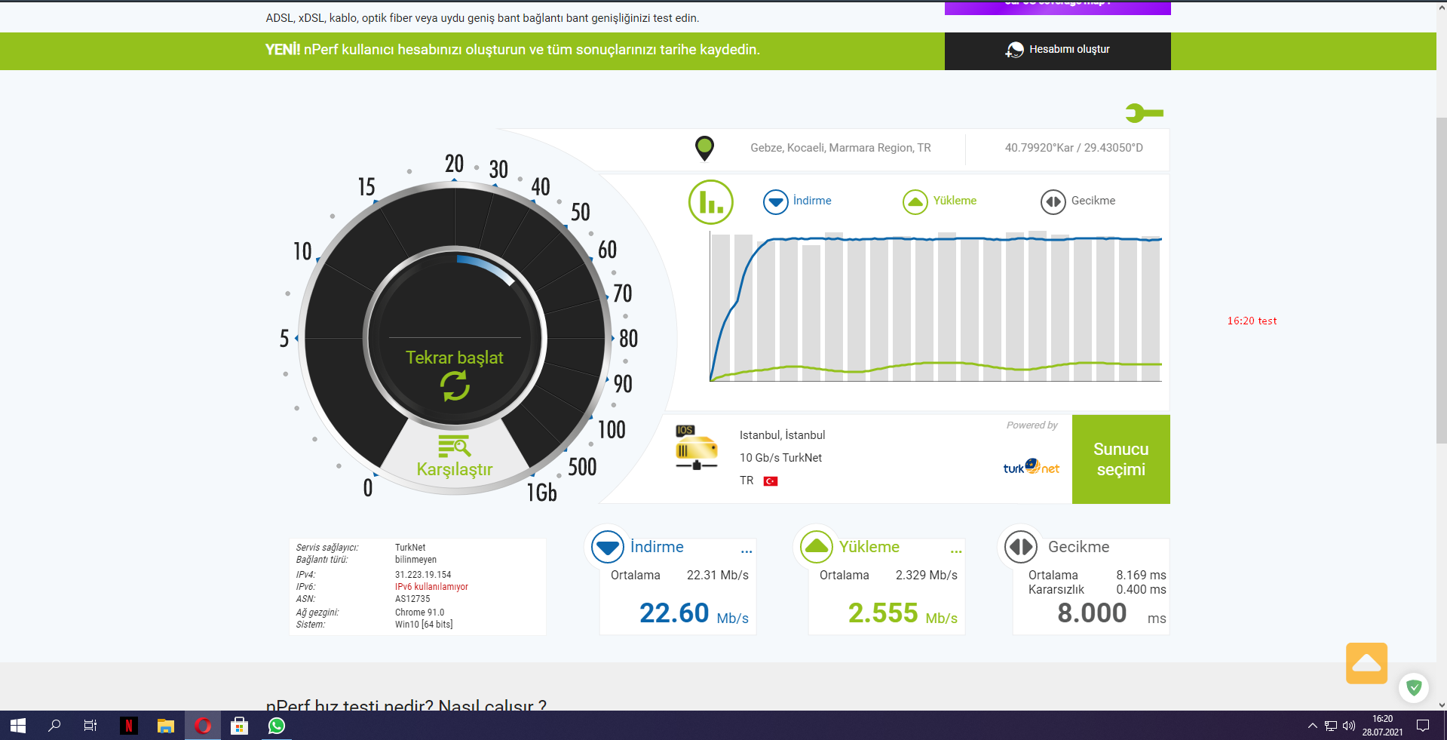Show hidden system tray icons
The width and height of the screenshot is (1447, 740).
(1313, 726)
